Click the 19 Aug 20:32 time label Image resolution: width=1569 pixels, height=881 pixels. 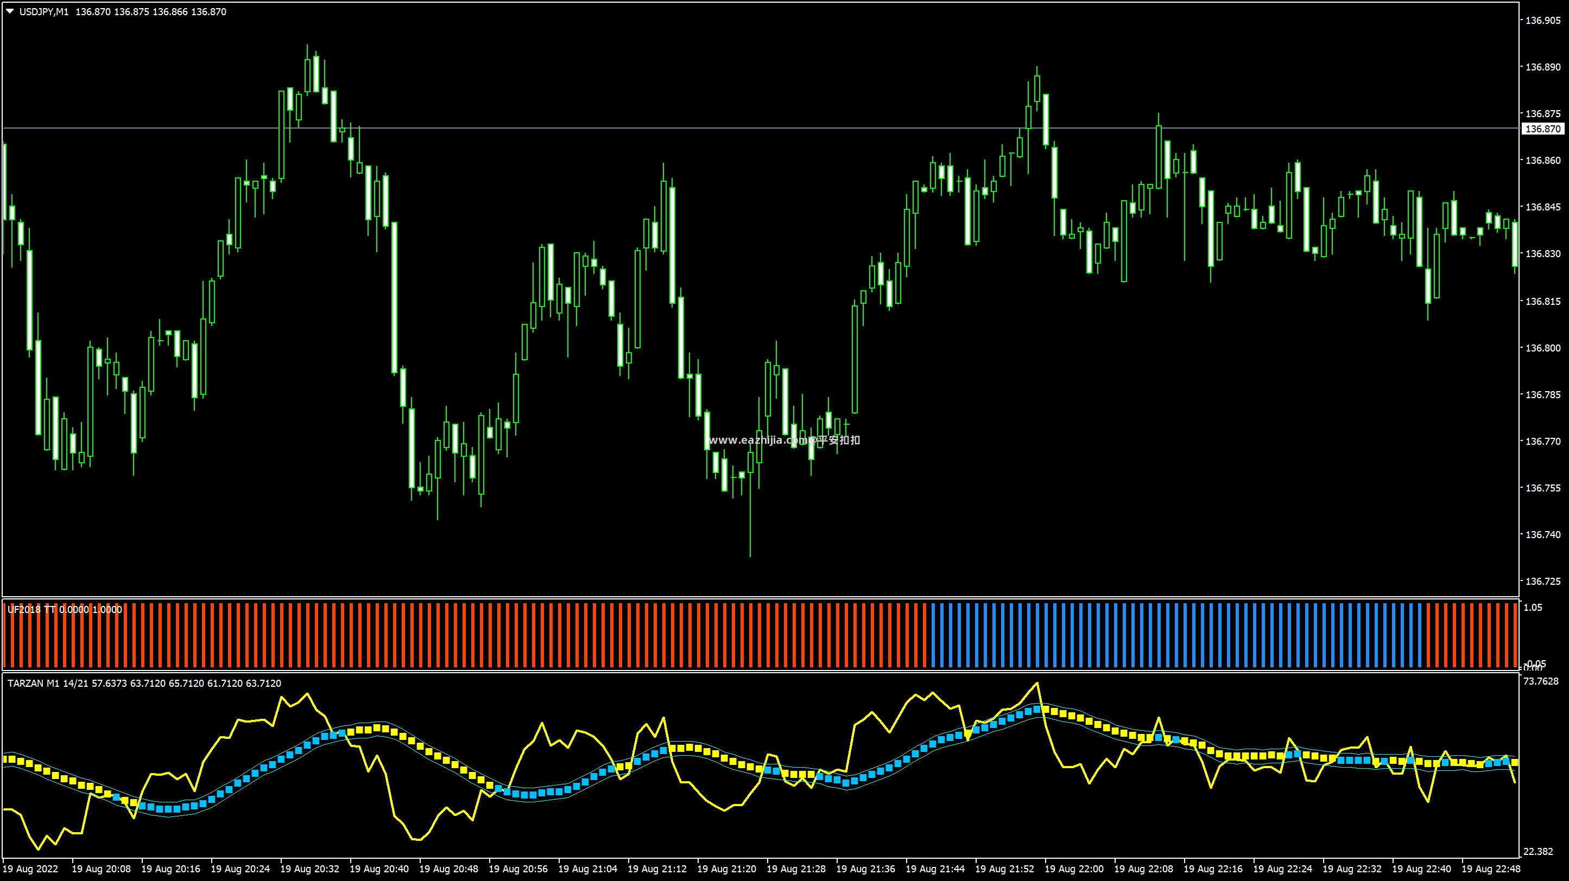(309, 869)
